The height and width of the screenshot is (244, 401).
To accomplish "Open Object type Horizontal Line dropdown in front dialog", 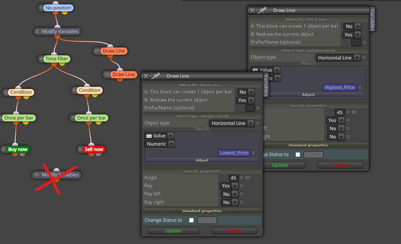I will 232,123.
